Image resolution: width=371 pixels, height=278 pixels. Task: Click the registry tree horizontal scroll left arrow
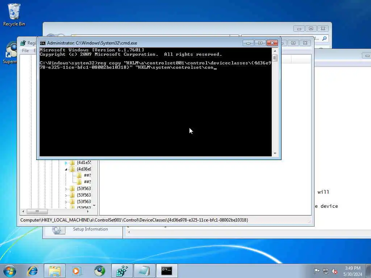[23, 211]
